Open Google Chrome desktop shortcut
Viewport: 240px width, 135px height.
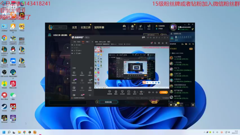tap(4, 40)
